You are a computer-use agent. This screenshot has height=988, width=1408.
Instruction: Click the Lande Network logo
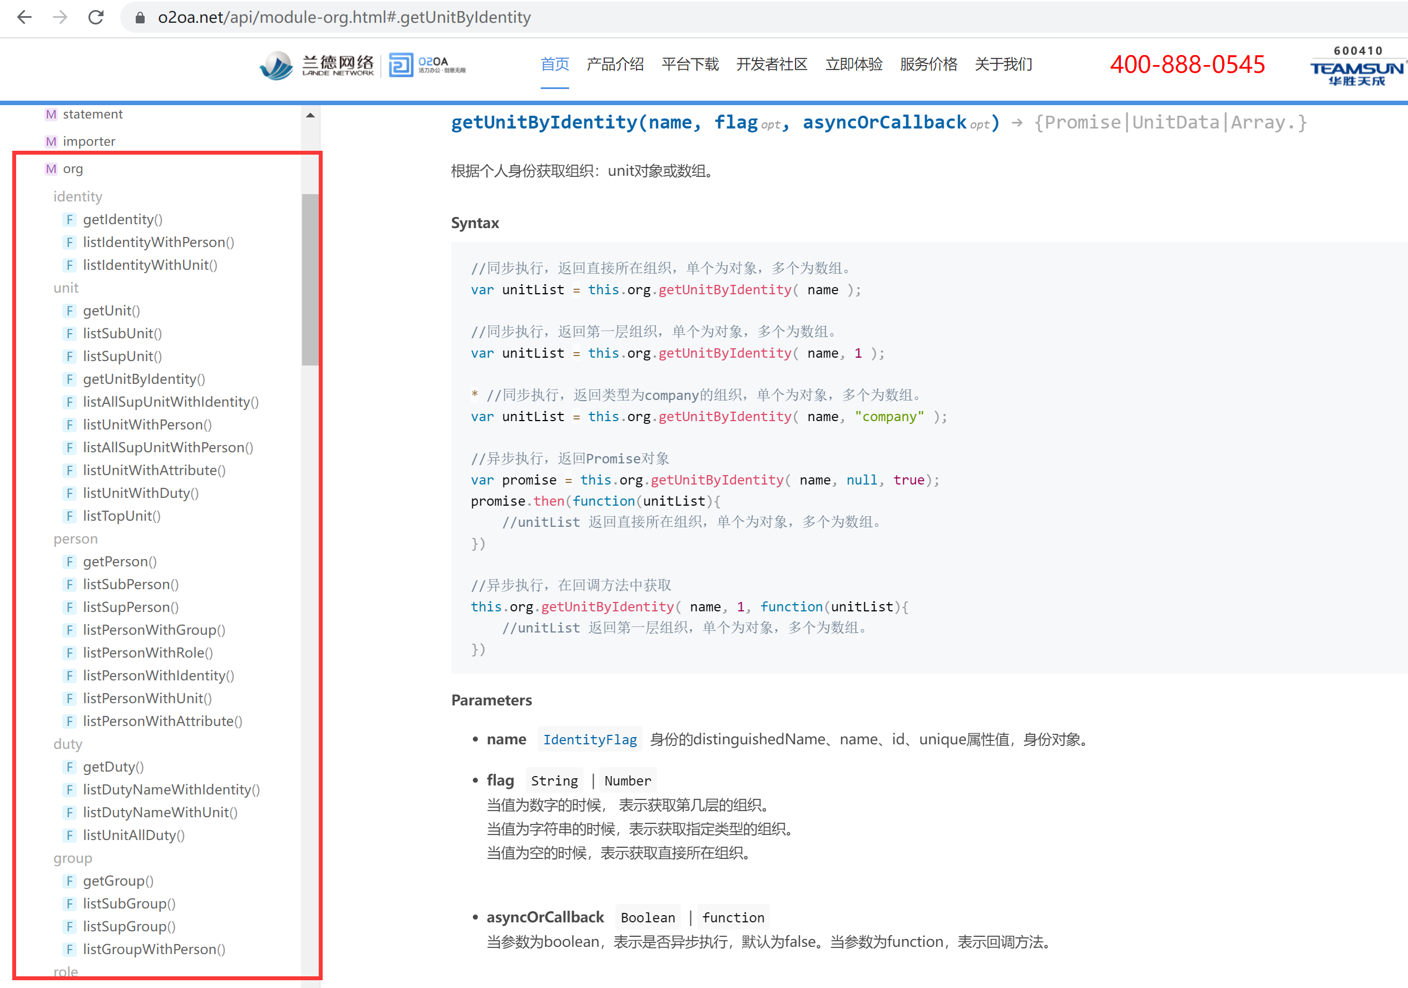point(317,65)
